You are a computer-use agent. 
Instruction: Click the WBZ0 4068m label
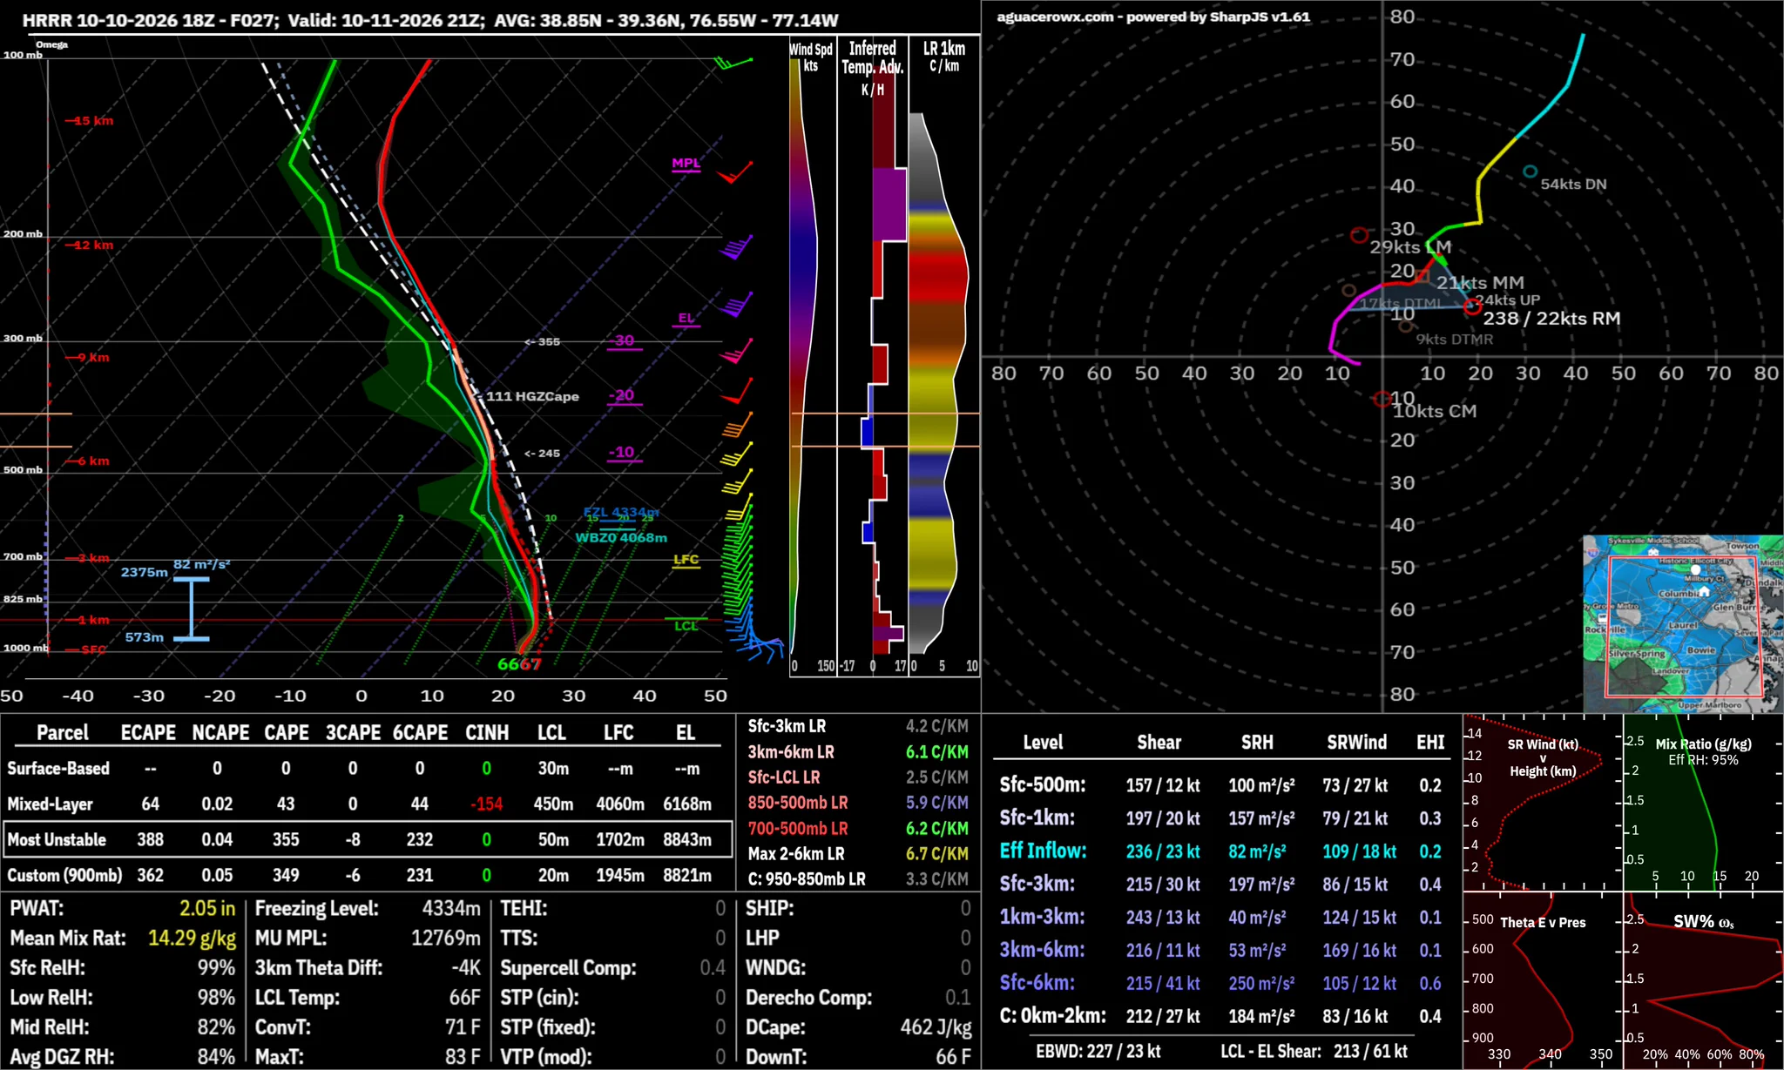point(621,538)
